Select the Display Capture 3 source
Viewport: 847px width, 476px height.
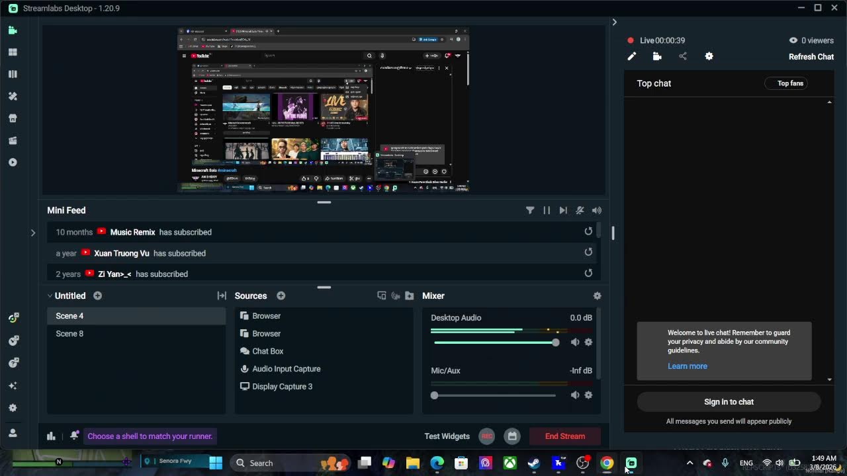[x=324, y=387]
